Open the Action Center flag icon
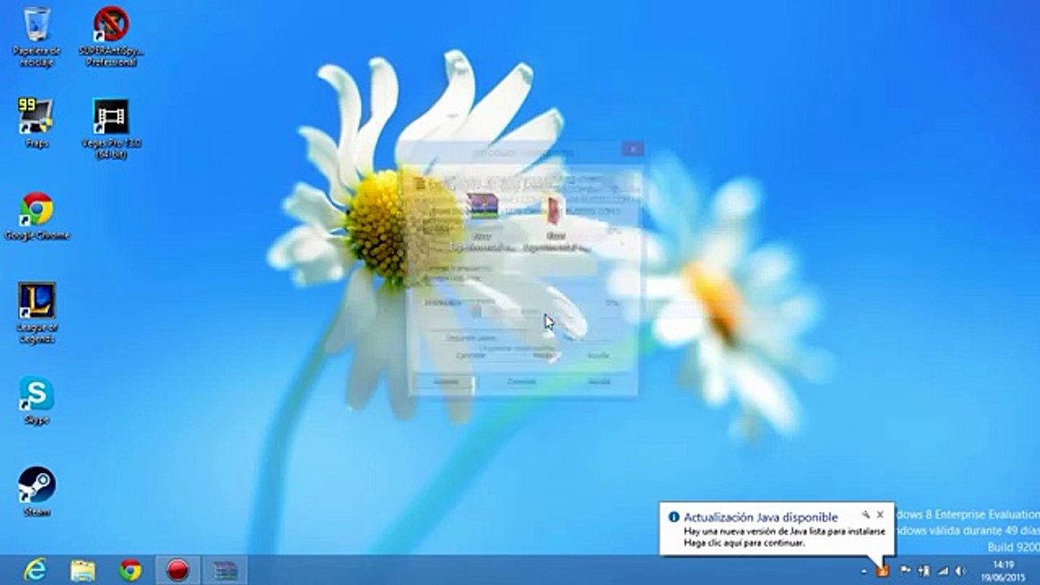 pyautogui.click(x=905, y=570)
